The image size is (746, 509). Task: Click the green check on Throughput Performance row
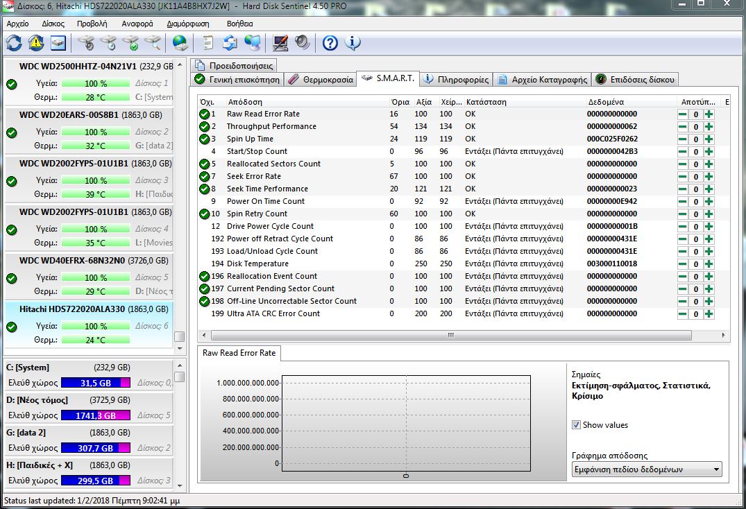point(205,126)
